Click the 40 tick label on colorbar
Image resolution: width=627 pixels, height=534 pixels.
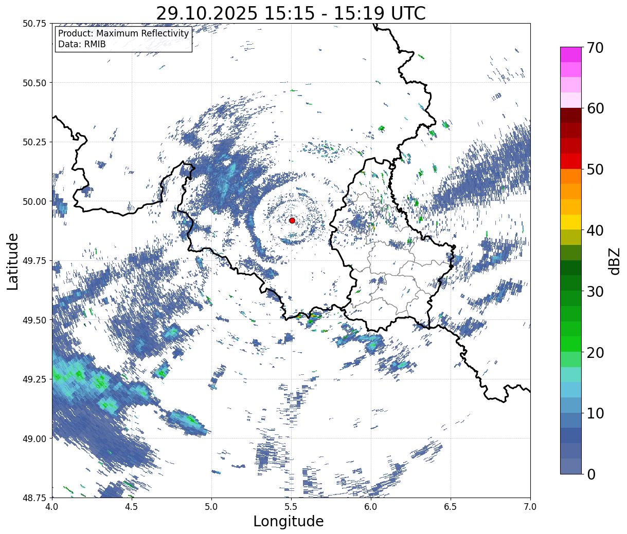coord(595,231)
